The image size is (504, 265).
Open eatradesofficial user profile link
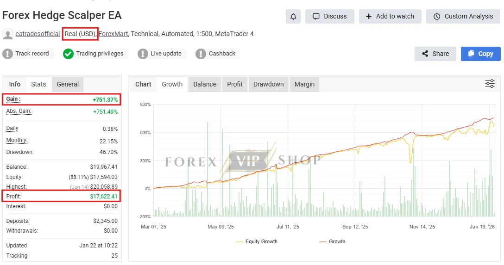click(38, 34)
